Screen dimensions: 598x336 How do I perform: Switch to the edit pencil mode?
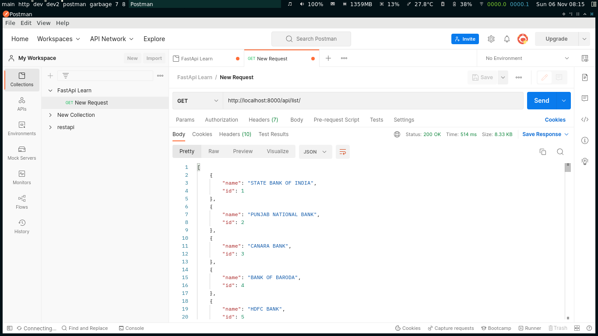coord(545,77)
